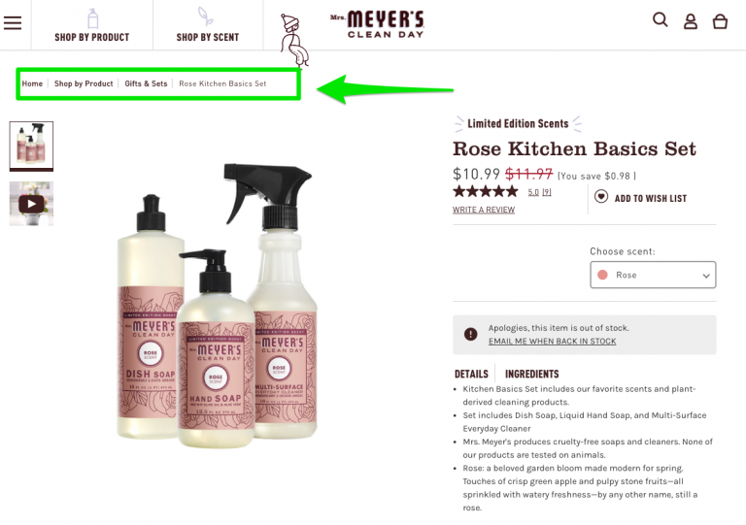The height and width of the screenshot is (525, 746).
Task: Select the Rose color swatch dot
Action: pyautogui.click(x=602, y=275)
